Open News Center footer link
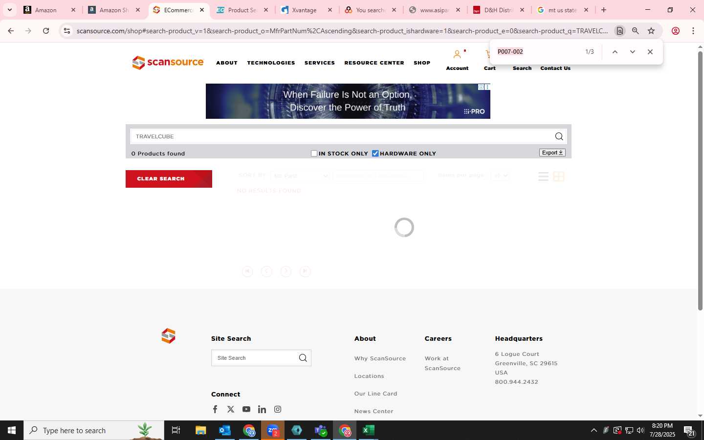This screenshot has width=704, height=440. click(374, 411)
